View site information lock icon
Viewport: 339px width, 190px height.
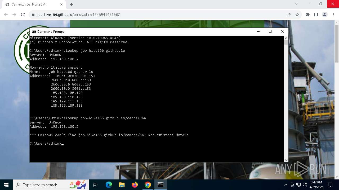pyautogui.click(x=33, y=15)
